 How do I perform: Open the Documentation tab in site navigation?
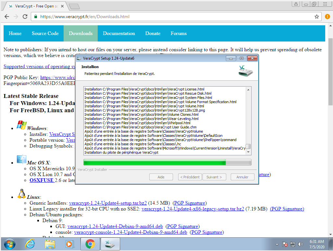tap(119, 33)
